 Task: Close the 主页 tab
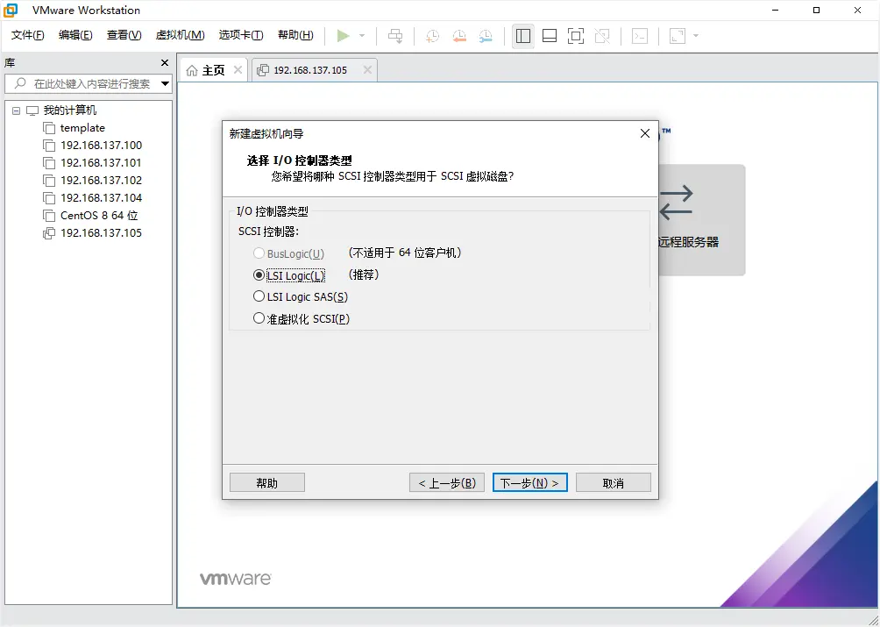(x=238, y=69)
